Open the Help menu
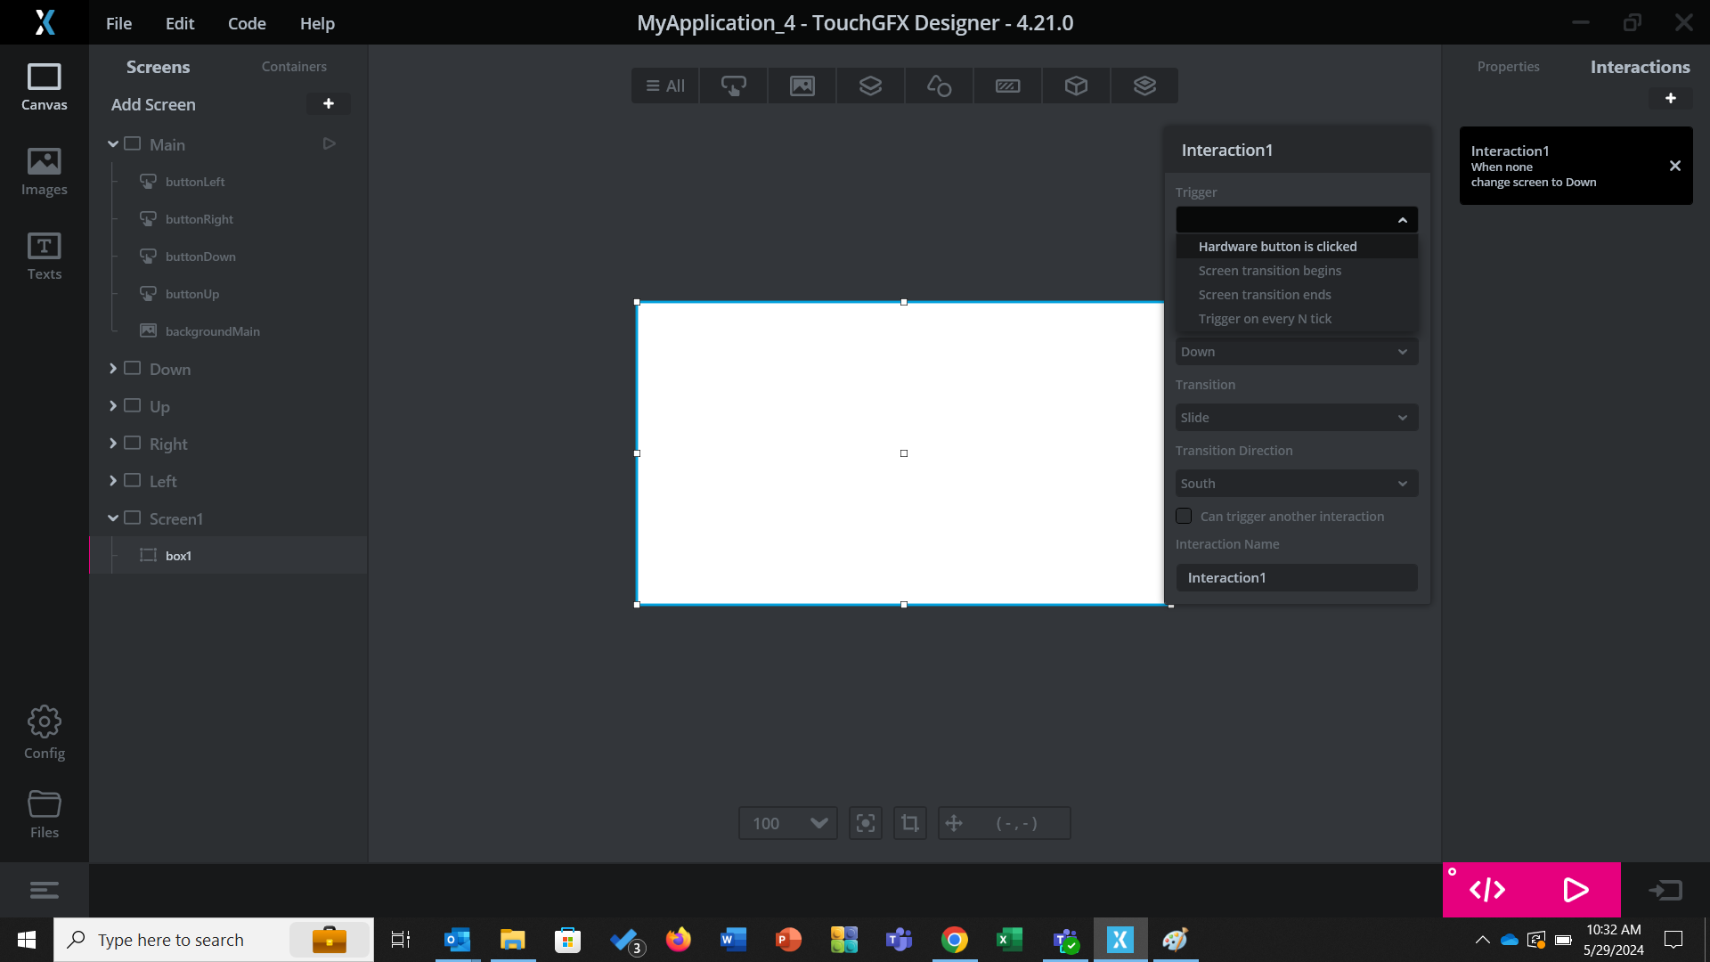Screen dimensions: 1710x962 (317, 23)
